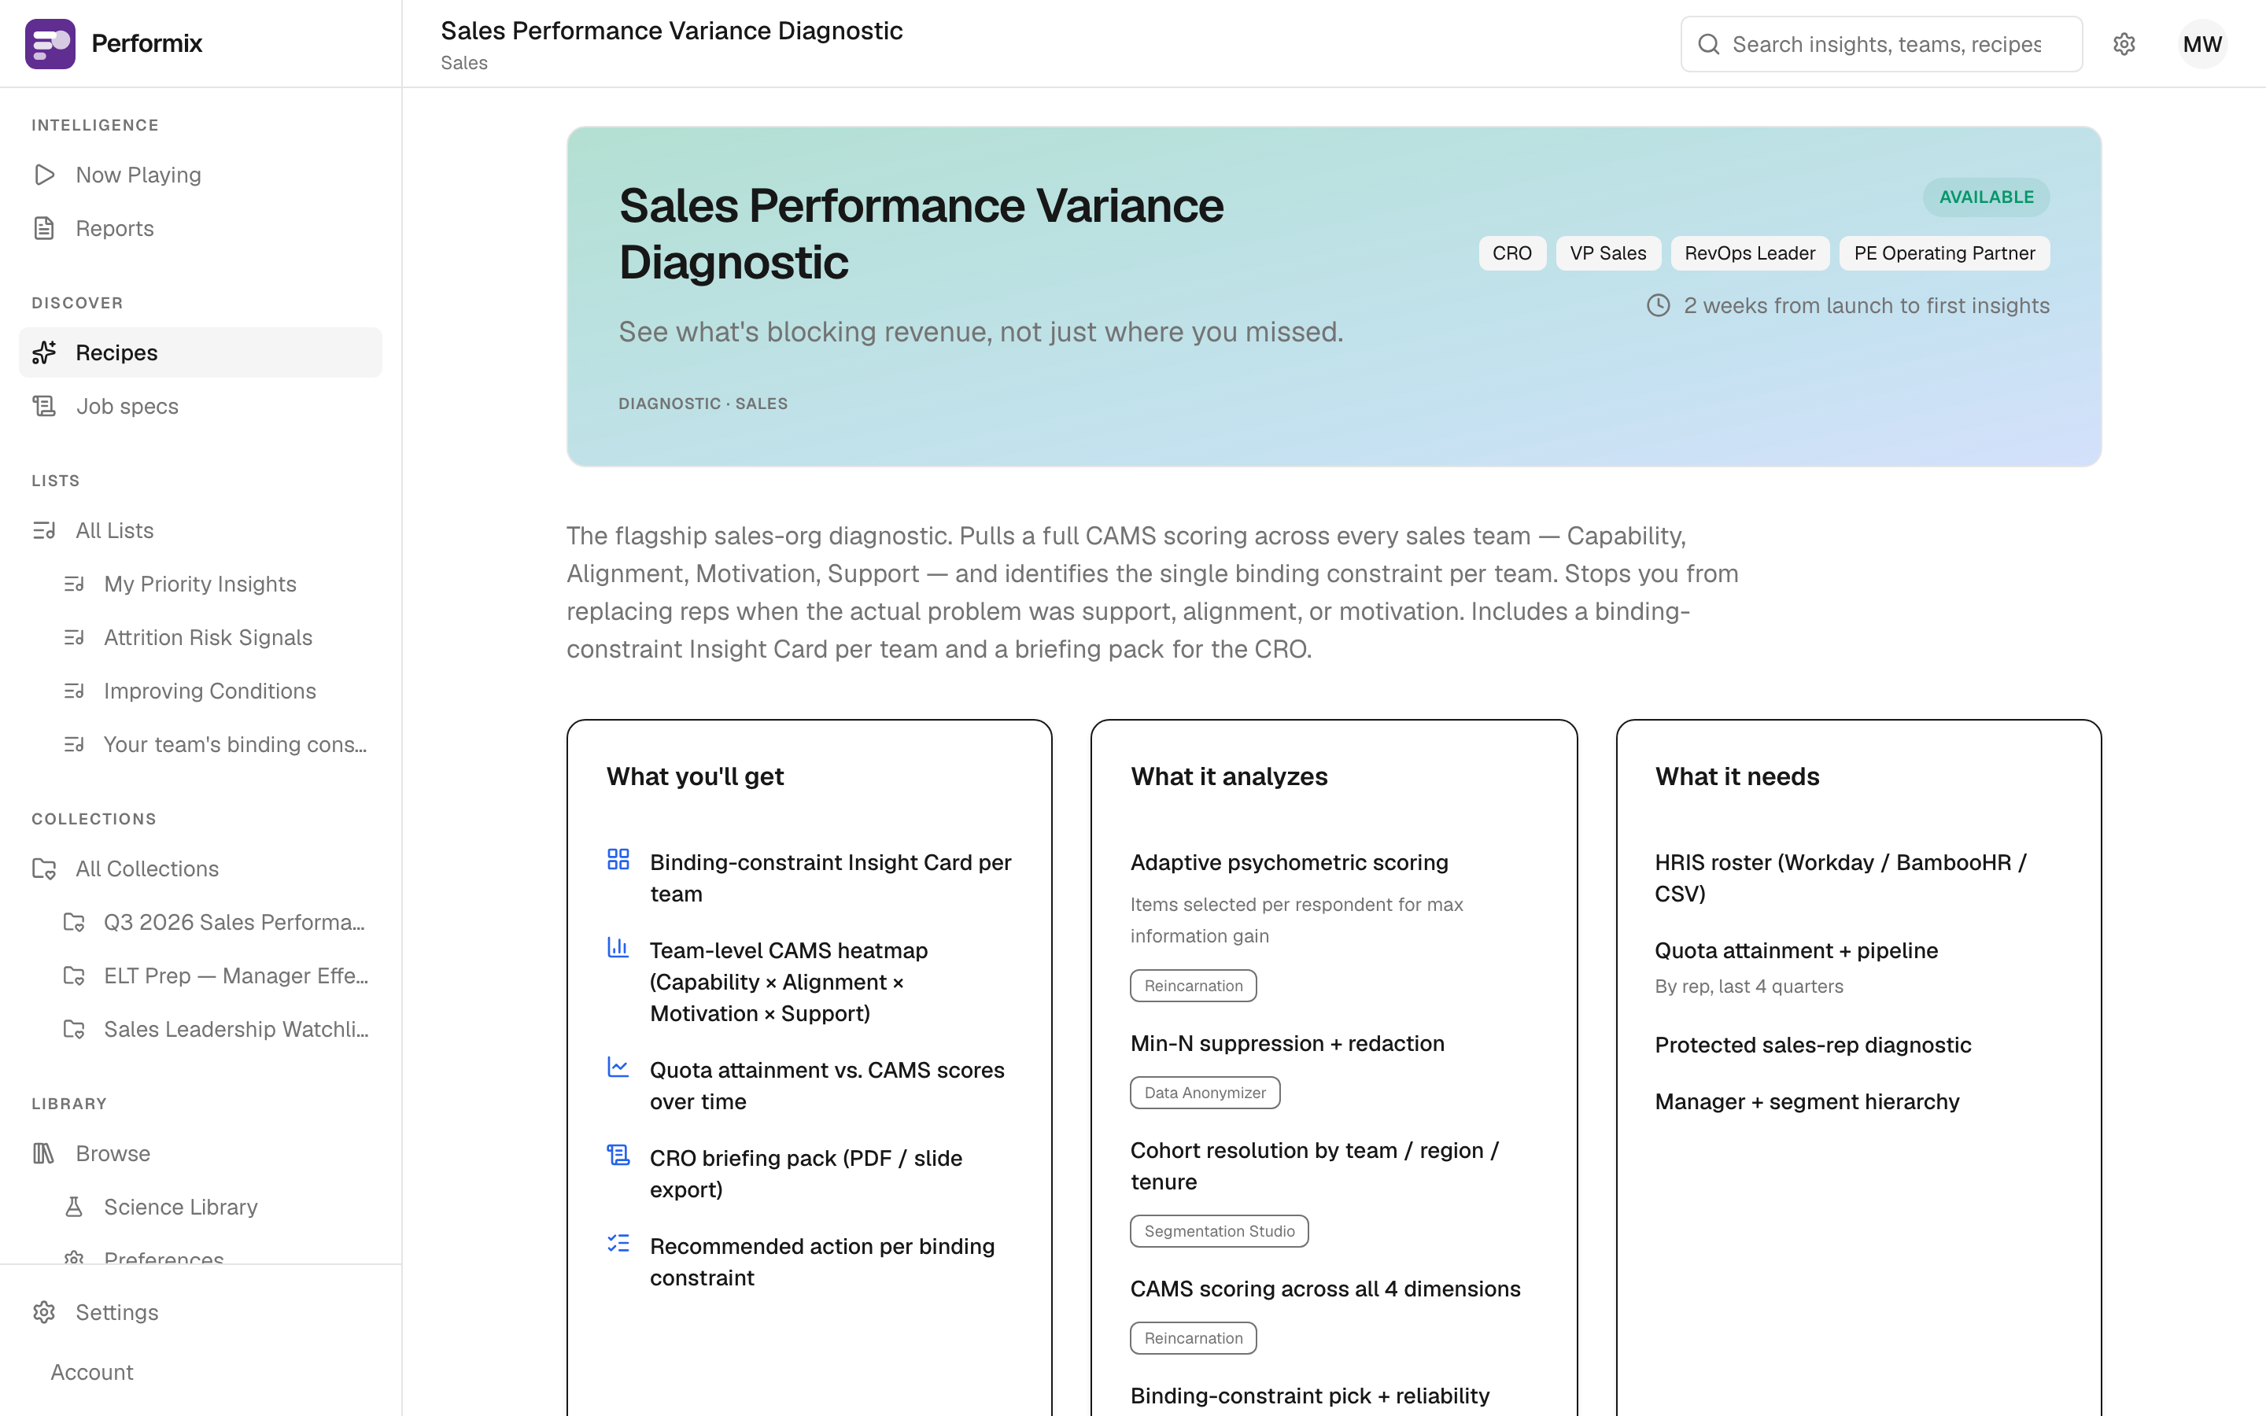The width and height of the screenshot is (2266, 1416).
Task: Click the Browse library books icon
Action: click(x=44, y=1152)
